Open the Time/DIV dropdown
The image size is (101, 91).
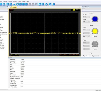(x=86, y=17)
